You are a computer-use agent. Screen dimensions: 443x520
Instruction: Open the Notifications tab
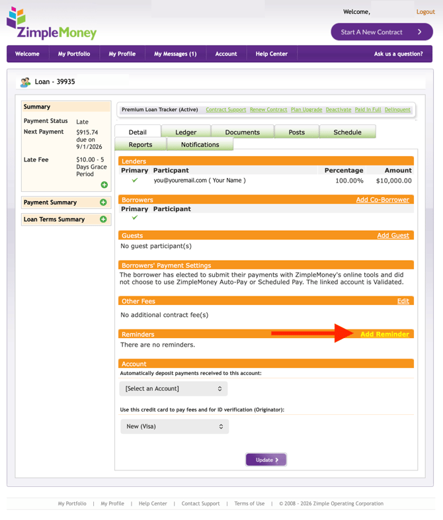pos(200,145)
